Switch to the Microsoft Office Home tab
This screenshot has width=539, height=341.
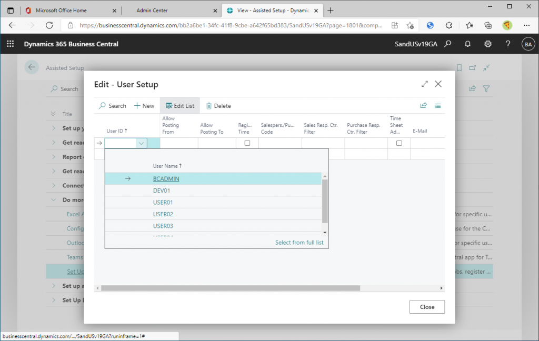[x=72, y=11]
